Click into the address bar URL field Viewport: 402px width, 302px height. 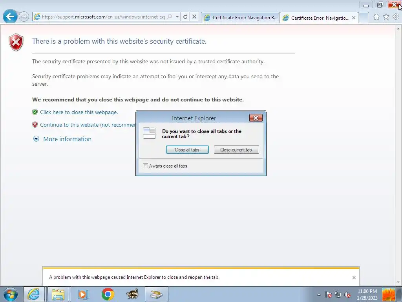103,17
